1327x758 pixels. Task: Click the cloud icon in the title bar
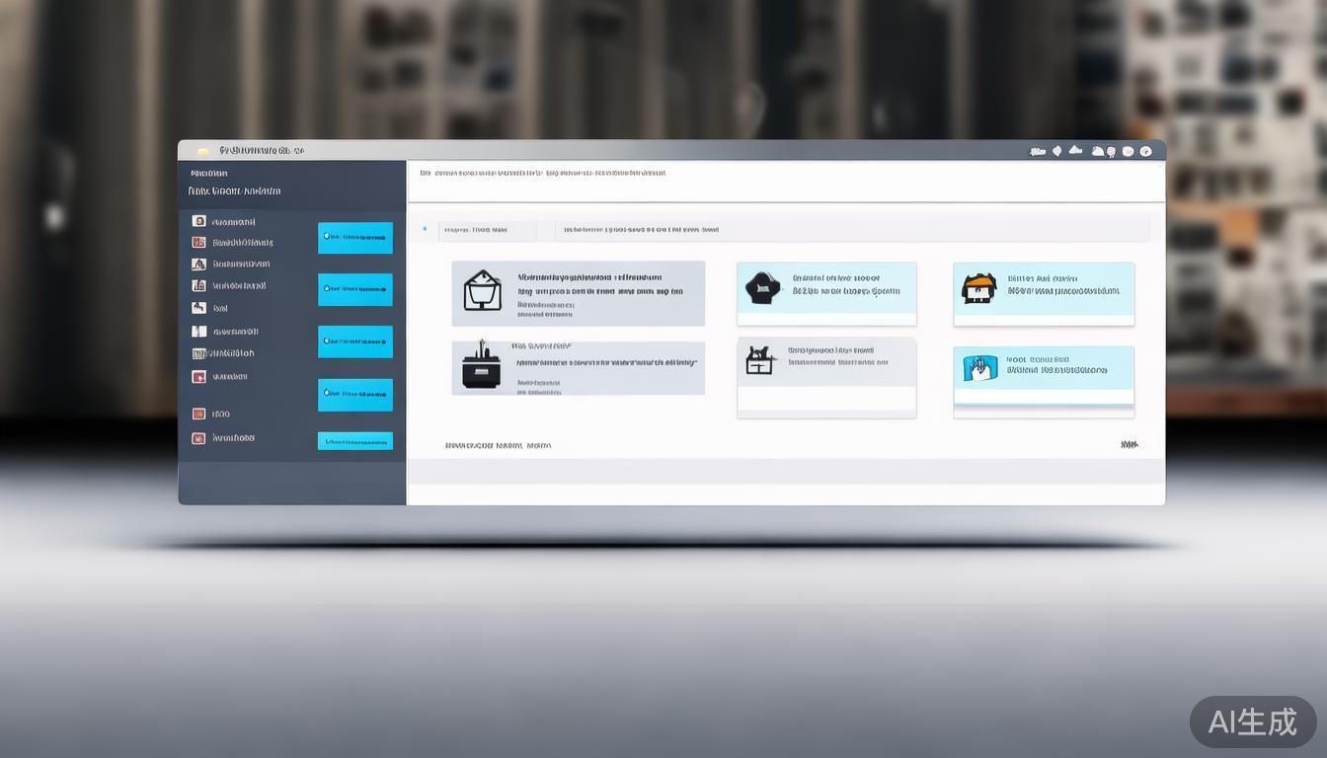[1075, 151]
